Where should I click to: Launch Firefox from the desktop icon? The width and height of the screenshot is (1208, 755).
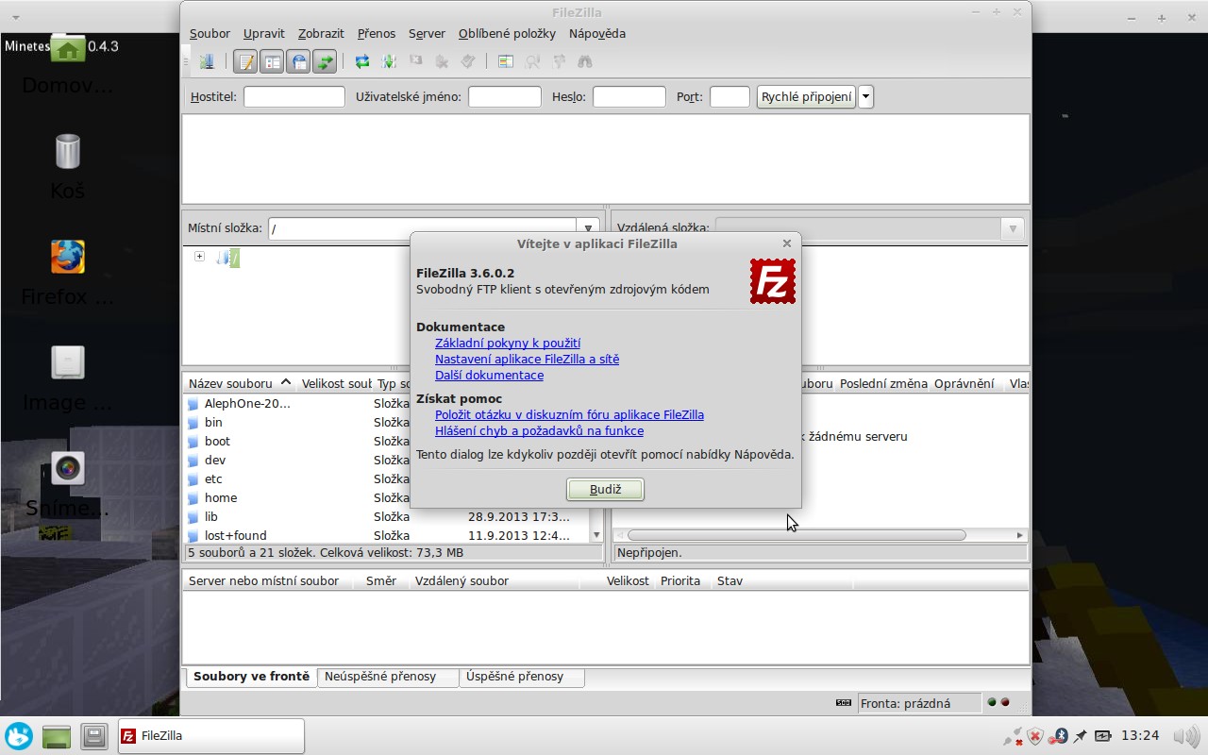67,256
